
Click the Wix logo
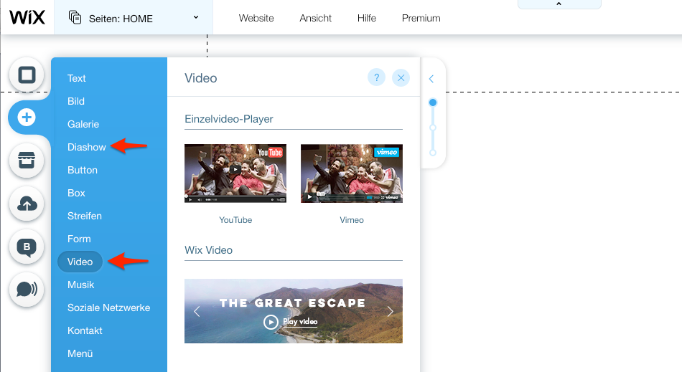pyautogui.click(x=27, y=18)
